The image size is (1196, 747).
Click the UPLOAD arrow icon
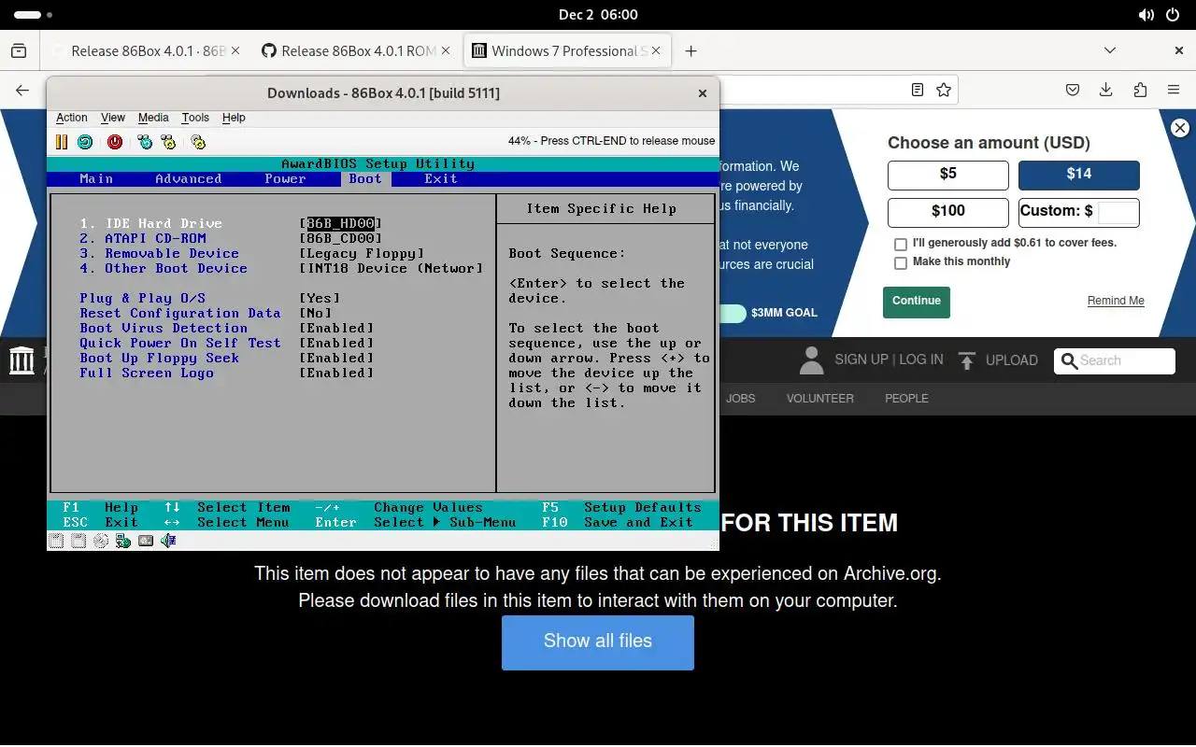pos(967,360)
